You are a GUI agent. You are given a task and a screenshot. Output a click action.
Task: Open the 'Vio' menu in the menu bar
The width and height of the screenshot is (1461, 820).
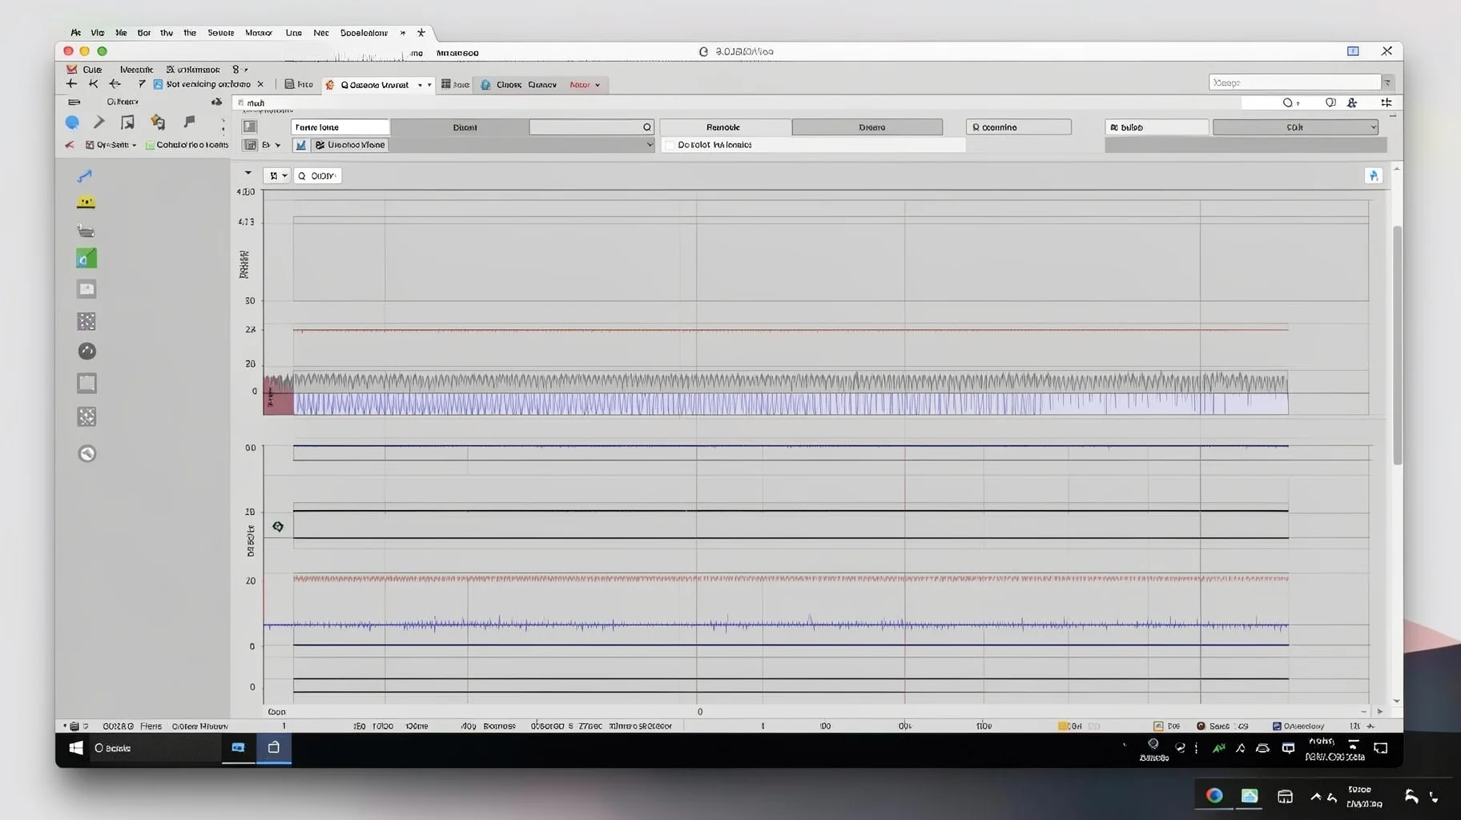[x=97, y=33]
